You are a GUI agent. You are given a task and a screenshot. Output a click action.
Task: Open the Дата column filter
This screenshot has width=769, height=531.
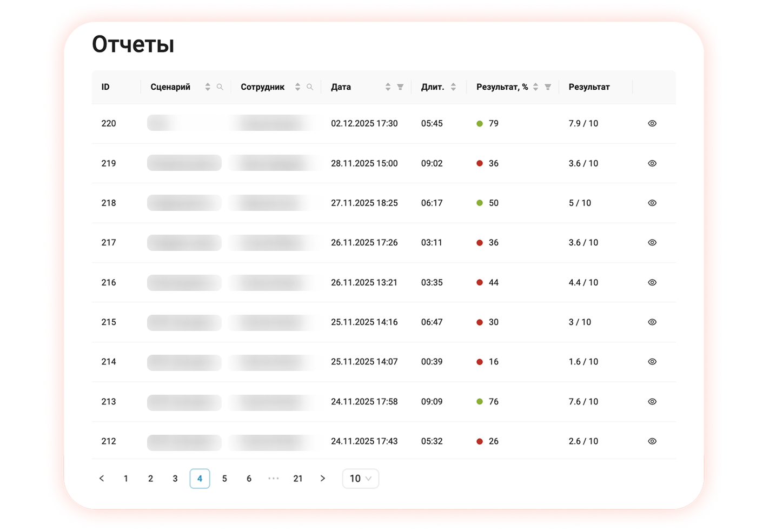[400, 87]
